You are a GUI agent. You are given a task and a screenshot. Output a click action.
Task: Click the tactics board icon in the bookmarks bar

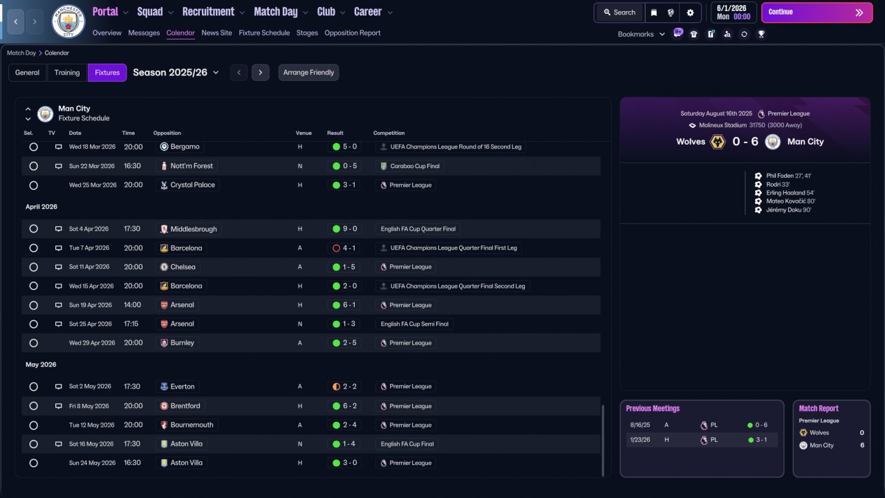[x=711, y=34]
